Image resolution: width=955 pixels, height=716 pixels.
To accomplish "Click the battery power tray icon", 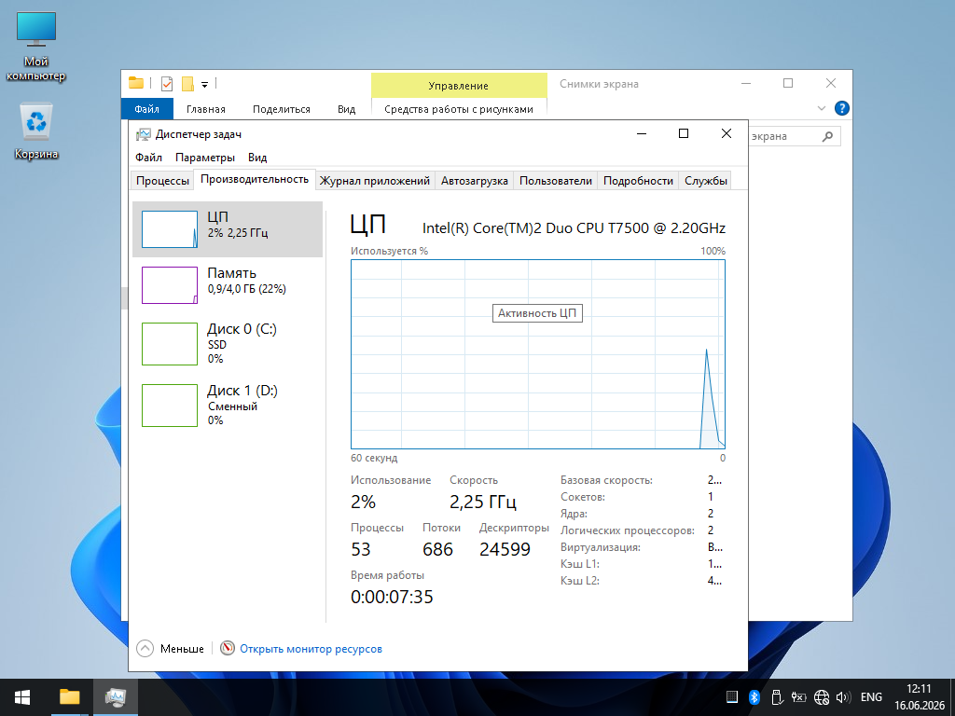I will point(798,697).
